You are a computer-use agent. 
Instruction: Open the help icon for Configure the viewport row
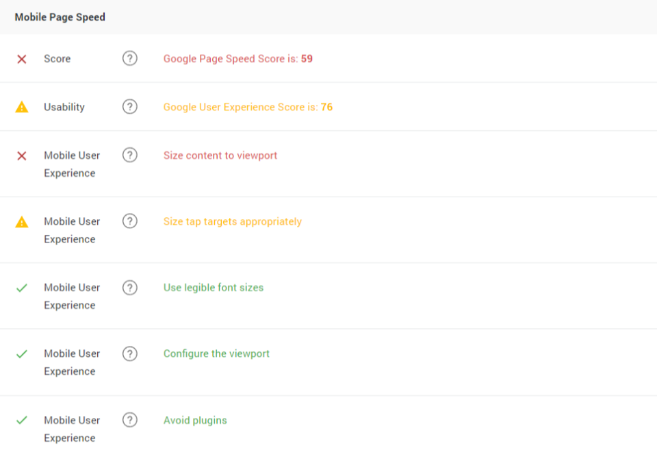point(129,353)
